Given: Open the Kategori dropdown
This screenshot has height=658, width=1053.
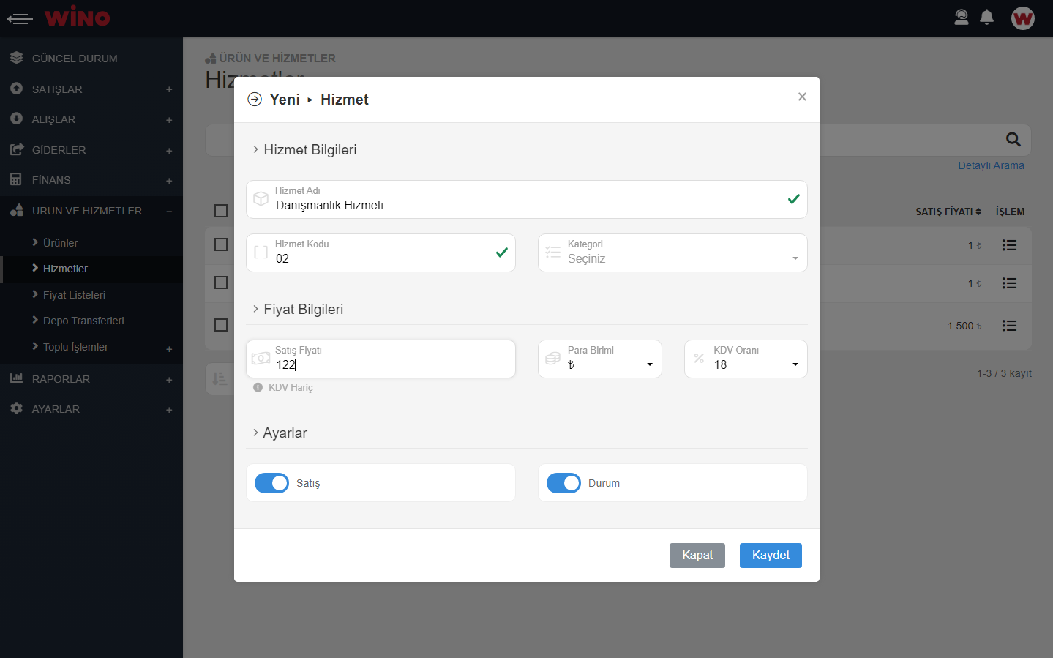Looking at the screenshot, I should tap(672, 253).
